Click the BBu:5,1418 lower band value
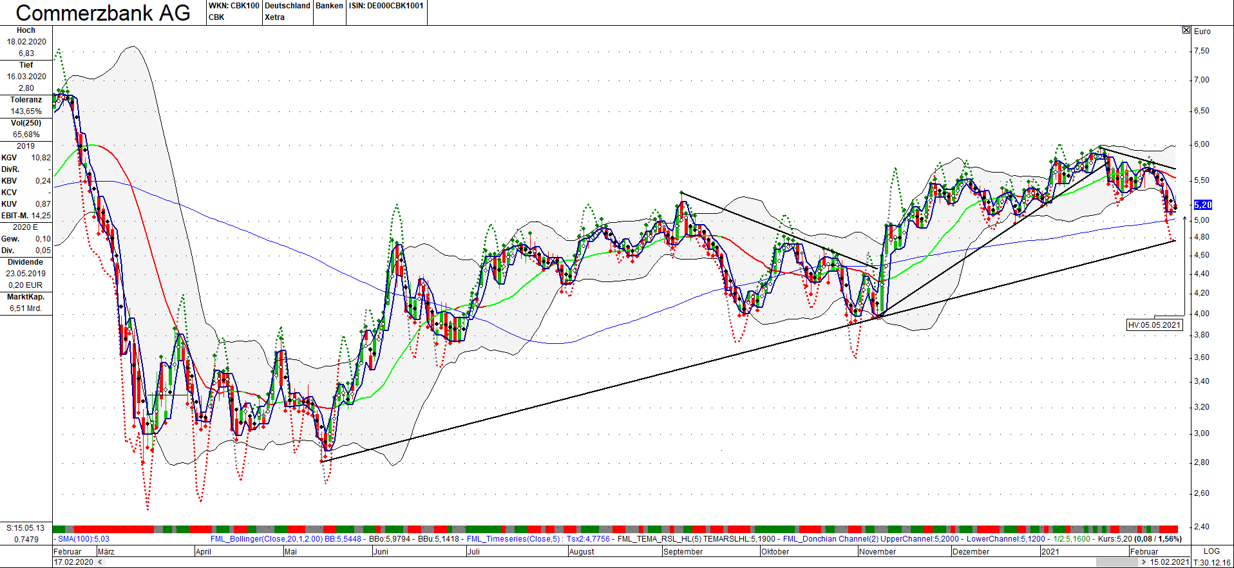The height and width of the screenshot is (568, 1234). click(x=439, y=539)
